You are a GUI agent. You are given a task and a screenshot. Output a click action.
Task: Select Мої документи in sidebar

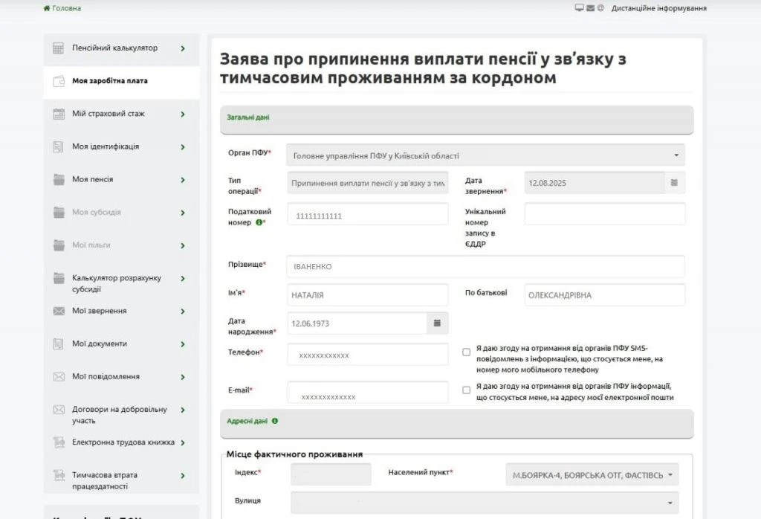(x=99, y=344)
